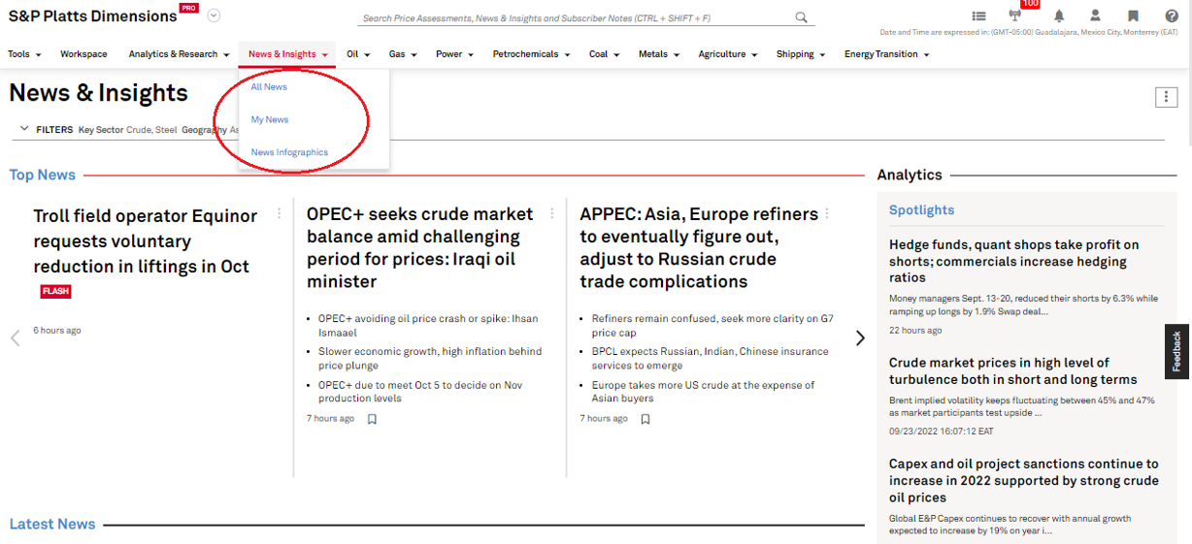1192x544 pixels.
Task: Click '22 hours ago' under Hedge funds
Action: [x=915, y=330]
